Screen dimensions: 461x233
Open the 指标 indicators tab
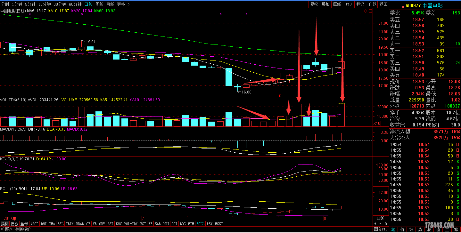click(5, 224)
